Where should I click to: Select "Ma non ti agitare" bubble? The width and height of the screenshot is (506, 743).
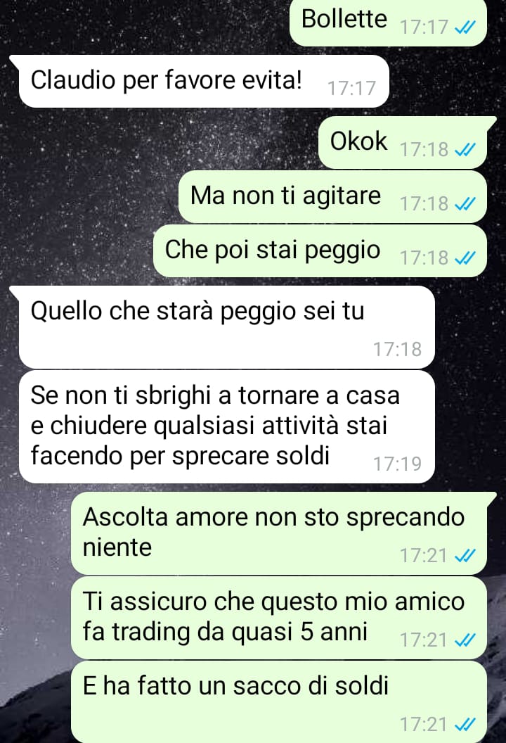click(x=332, y=196)
